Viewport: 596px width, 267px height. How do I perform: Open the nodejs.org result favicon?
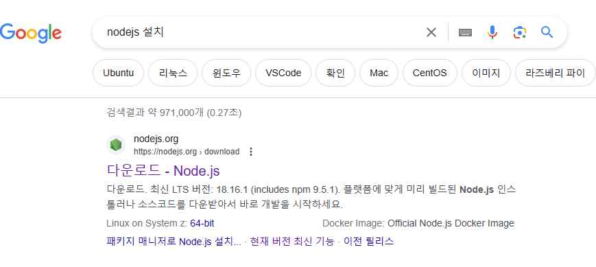click(x=115, y=145)
